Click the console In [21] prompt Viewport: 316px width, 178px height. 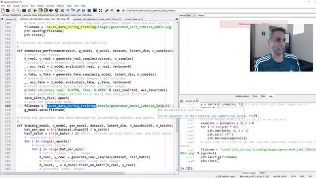click(187, 168)
